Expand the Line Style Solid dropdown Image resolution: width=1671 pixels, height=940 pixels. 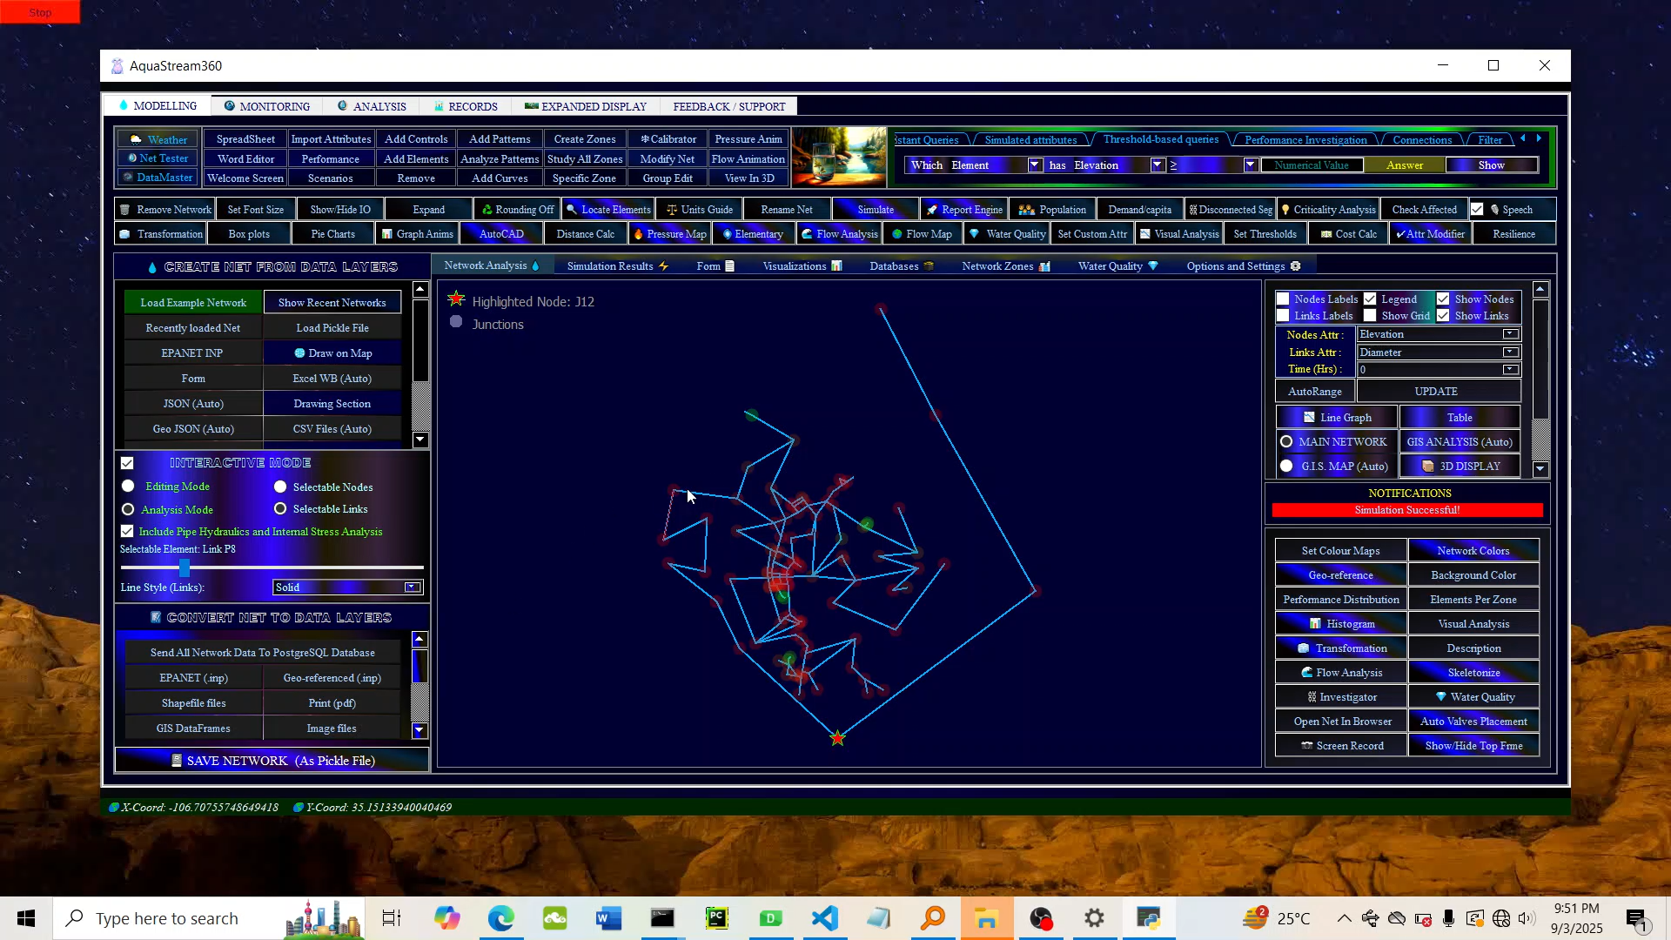click(410, 587)
